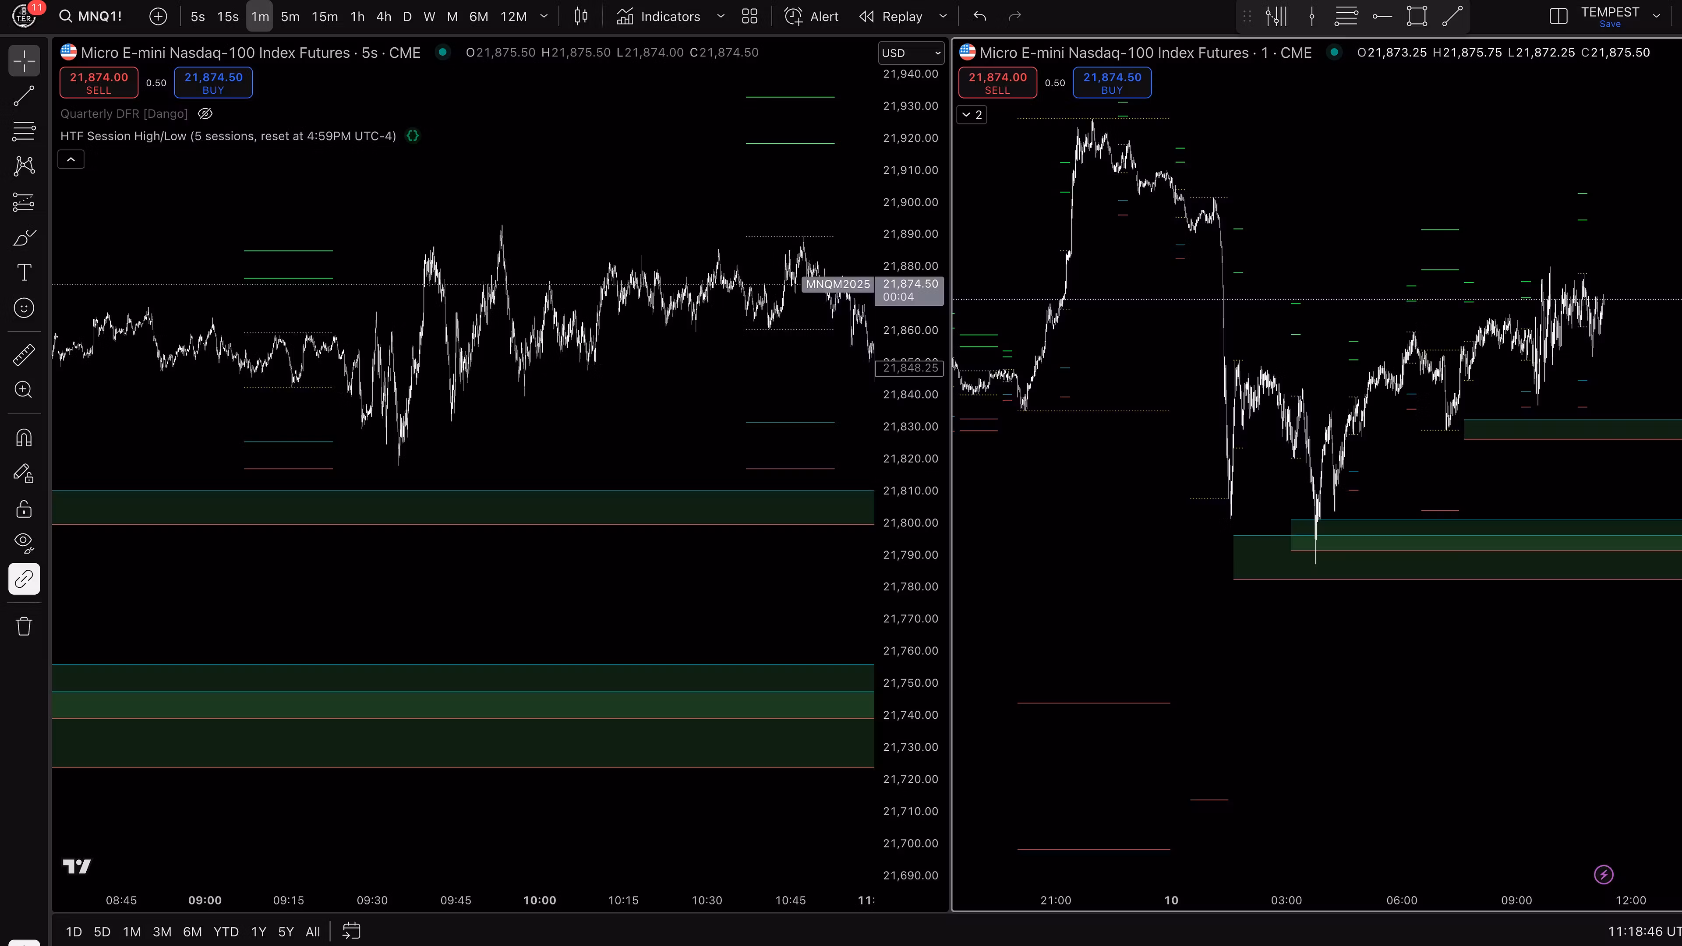Image resolution: width=1682 pixels, height=946 pixels.
Task: Select the 5D date range
Action: pyautogui.click(x=102, y=932)
